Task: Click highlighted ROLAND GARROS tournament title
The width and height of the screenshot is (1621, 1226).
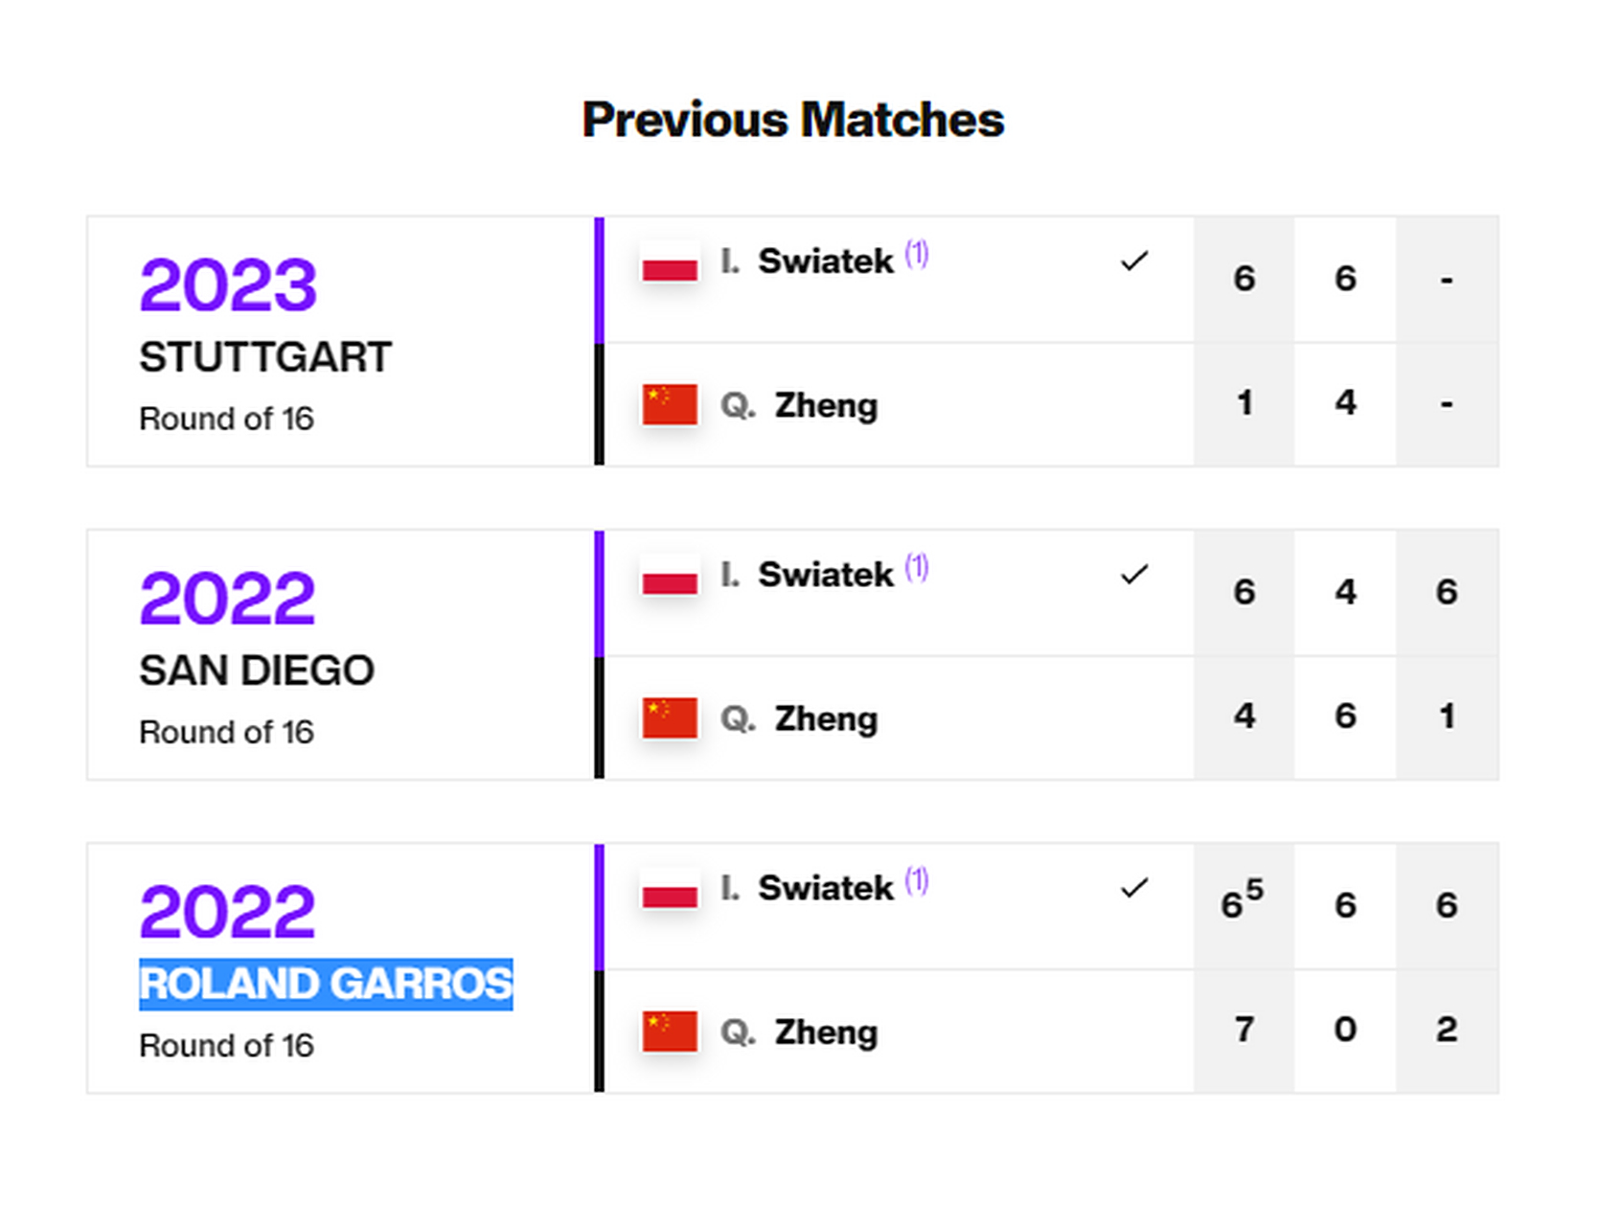Action: (x=326, y=984)
